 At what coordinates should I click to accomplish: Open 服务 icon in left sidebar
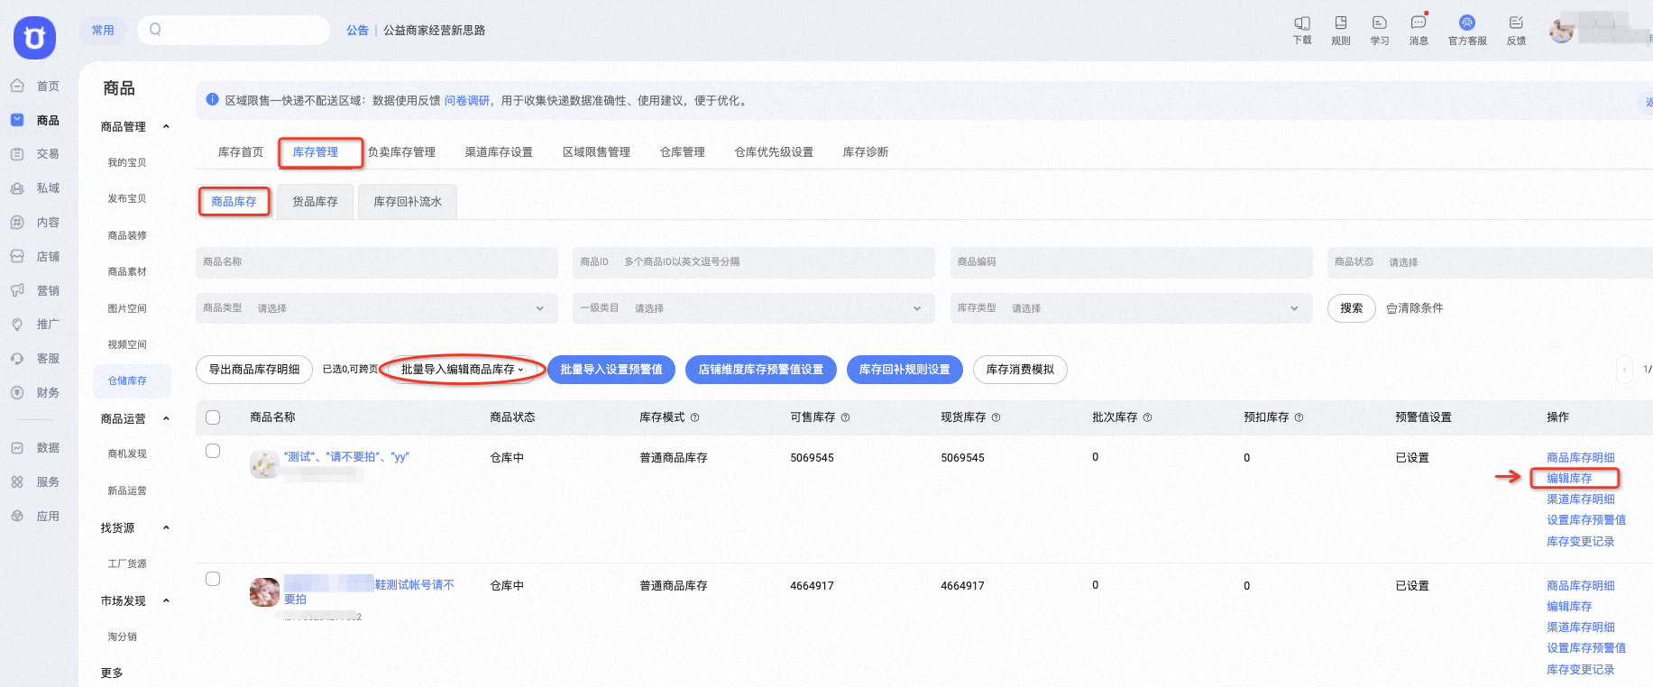point(17,481)
